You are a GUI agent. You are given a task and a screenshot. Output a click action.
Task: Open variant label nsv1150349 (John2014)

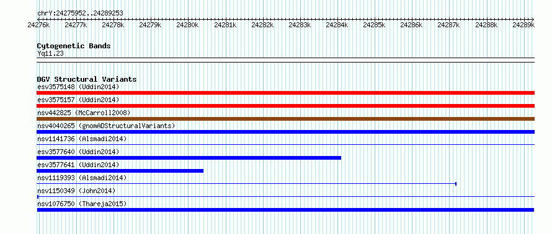coord(76,191)
